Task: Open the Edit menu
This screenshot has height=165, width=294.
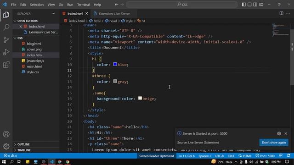Action: click(x=23, y=5)
